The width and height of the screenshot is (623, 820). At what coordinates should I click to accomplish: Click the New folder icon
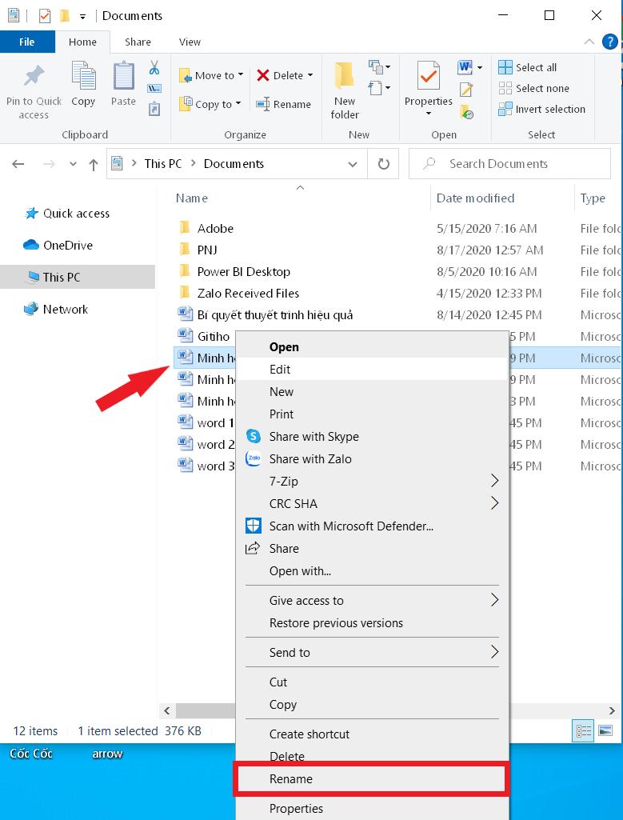(345, 76)
